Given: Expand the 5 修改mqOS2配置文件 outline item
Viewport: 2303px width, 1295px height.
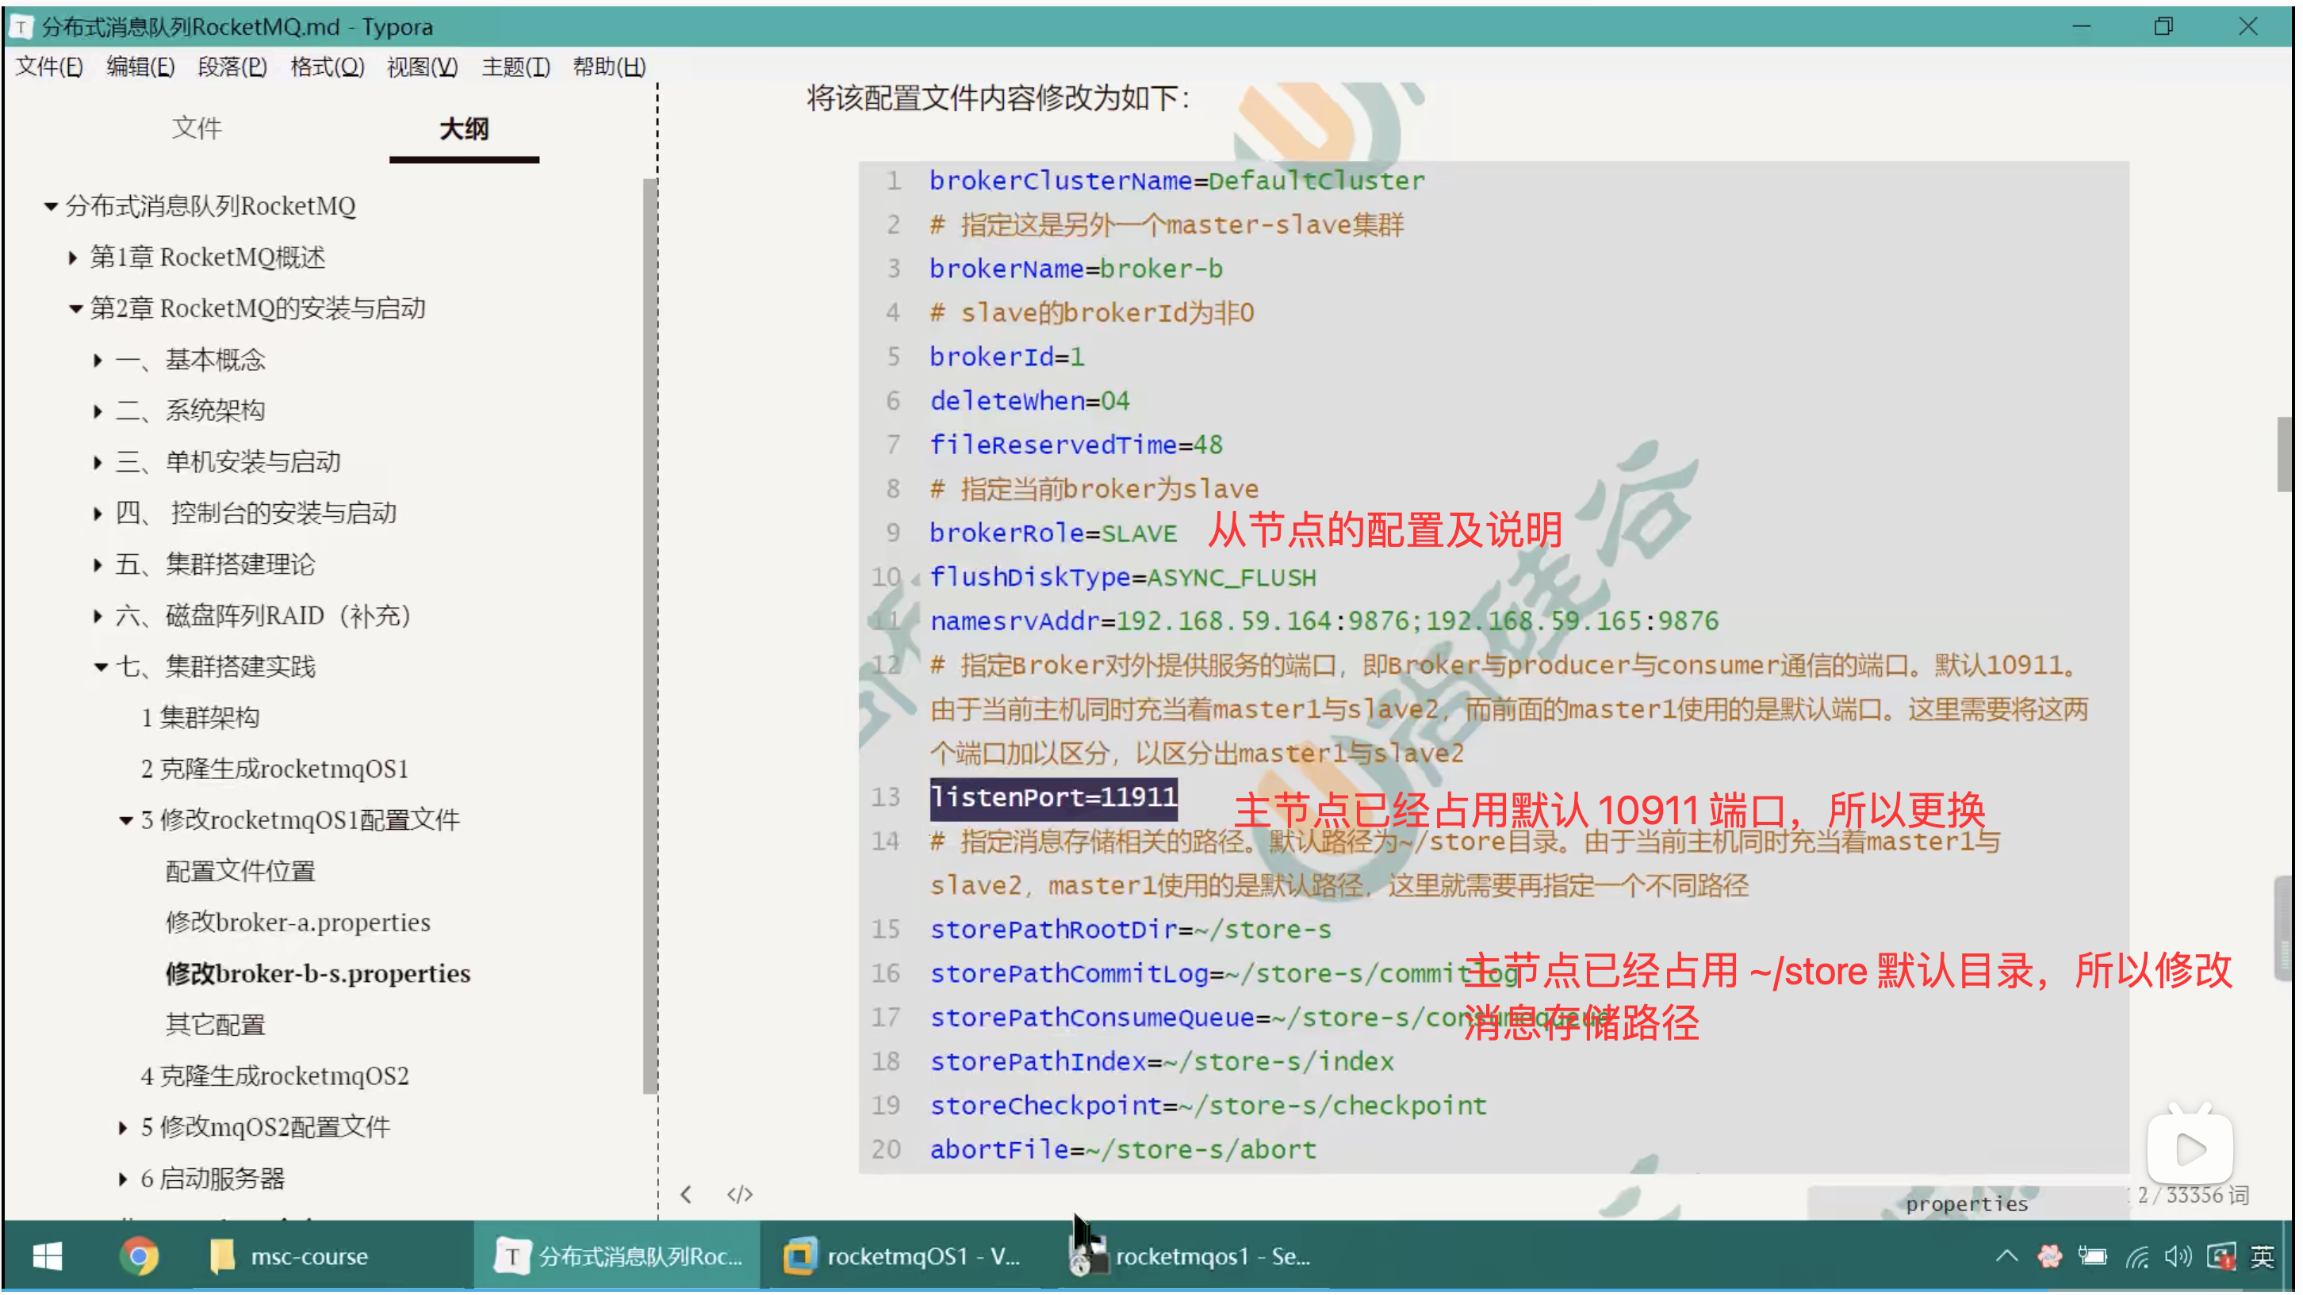Looking at the screenshot, I should click(122, 1128).
